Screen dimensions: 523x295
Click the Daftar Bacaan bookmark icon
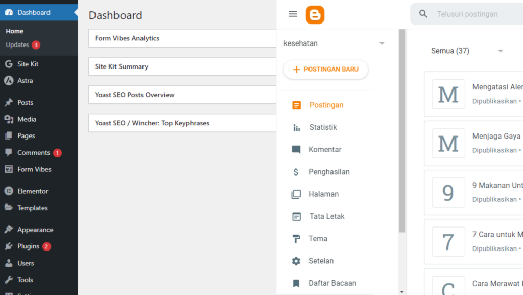tap(296, 283)
